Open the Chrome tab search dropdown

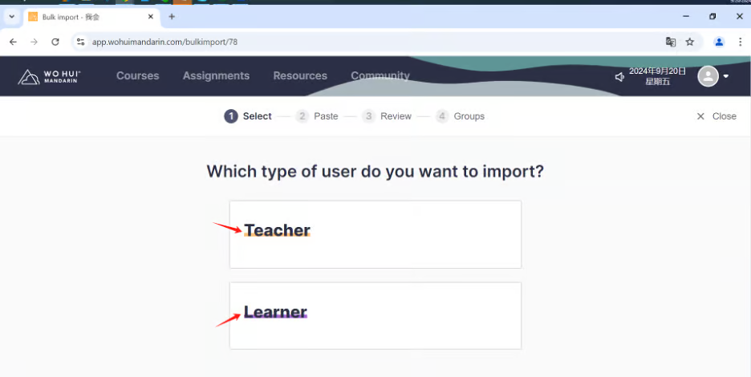pyautogui.click(x=11, y=16)
